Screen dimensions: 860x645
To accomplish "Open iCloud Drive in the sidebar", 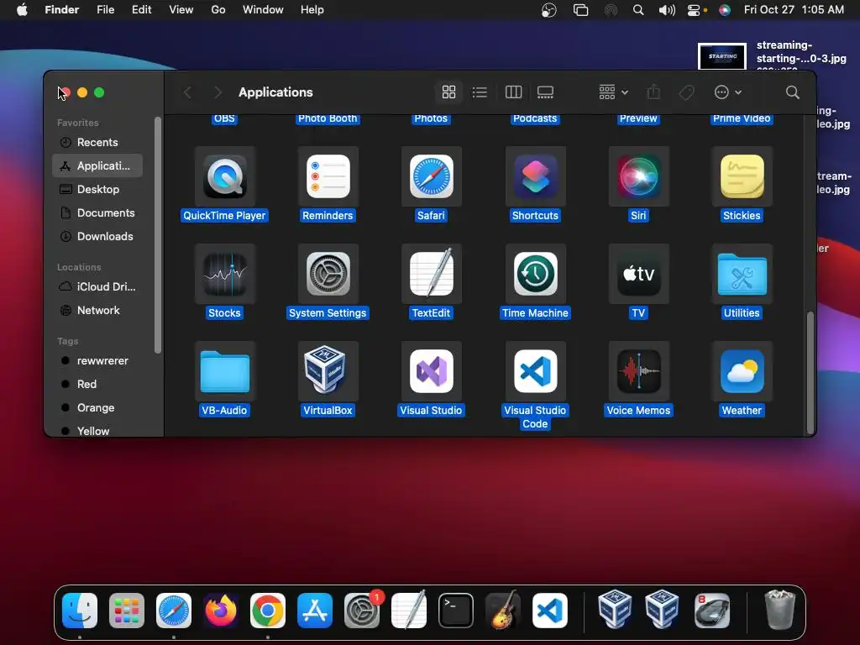I will (x=97, y=286).
